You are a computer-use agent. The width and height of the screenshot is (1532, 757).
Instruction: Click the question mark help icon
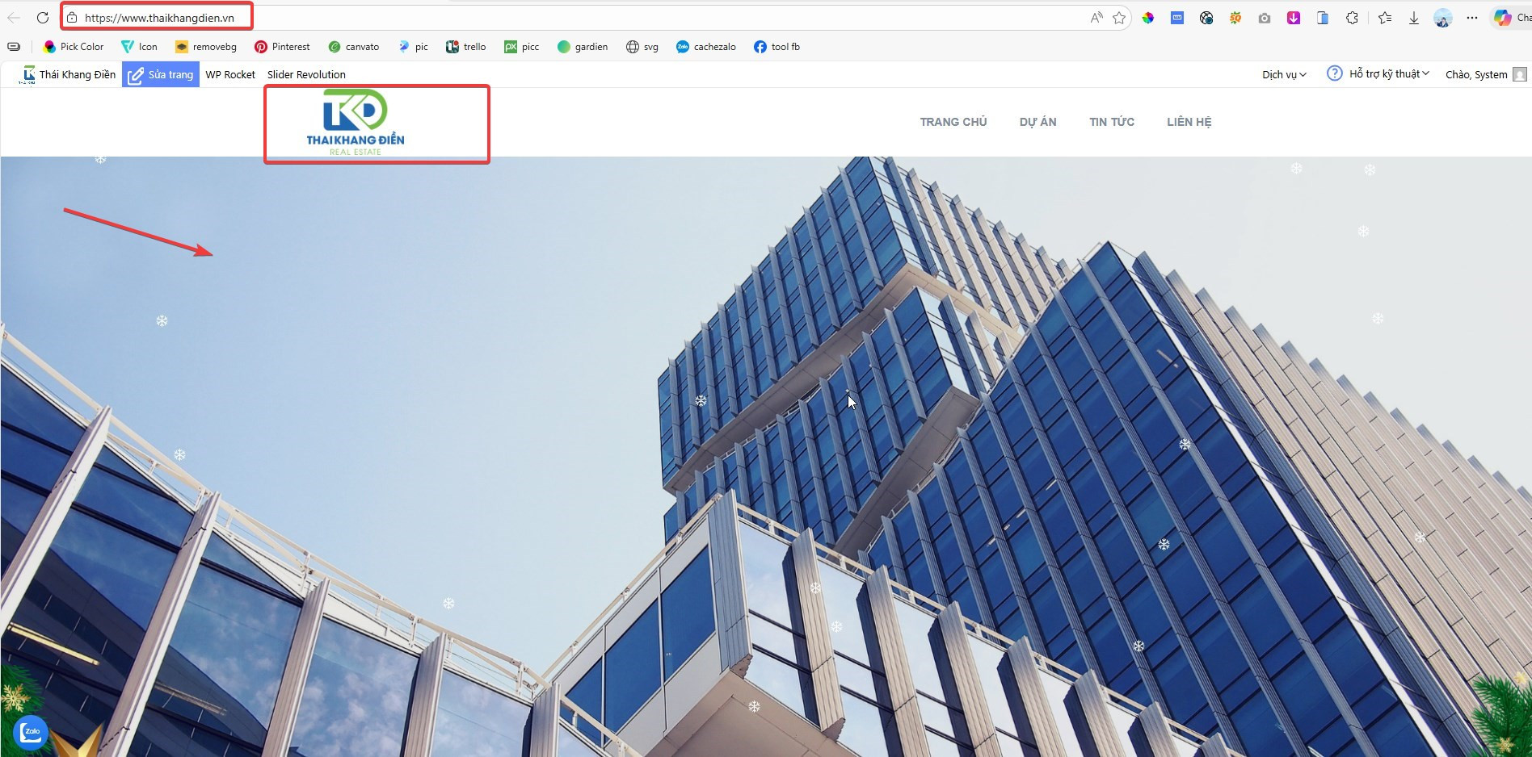pos(1334,73)
